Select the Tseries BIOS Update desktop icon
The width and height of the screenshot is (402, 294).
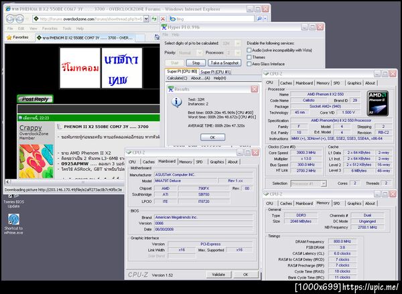13,201
